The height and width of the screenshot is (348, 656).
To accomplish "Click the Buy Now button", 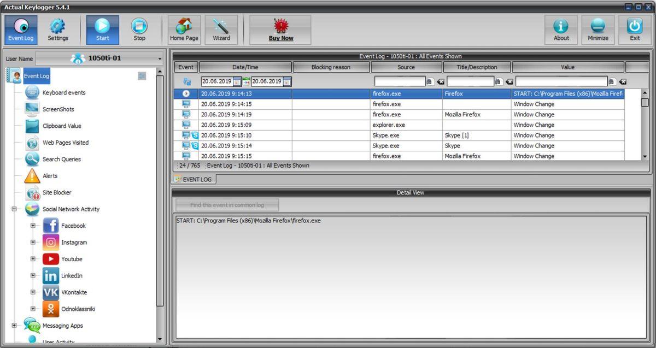I will pyautogui.click(x=280, y=30).
